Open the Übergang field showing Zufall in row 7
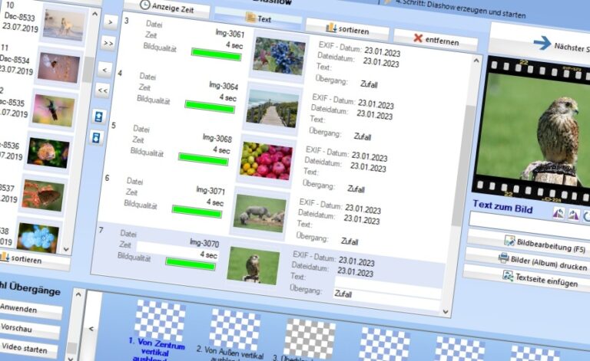The height and width of the screenshot is (361, 590). point(387,298)
